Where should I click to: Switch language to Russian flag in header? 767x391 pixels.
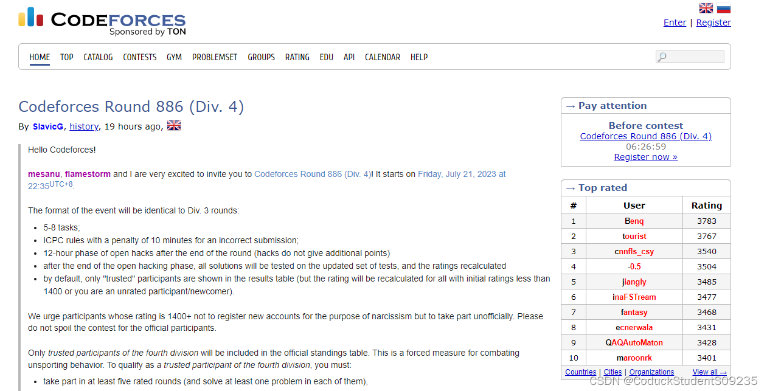(x=724, y=8)
